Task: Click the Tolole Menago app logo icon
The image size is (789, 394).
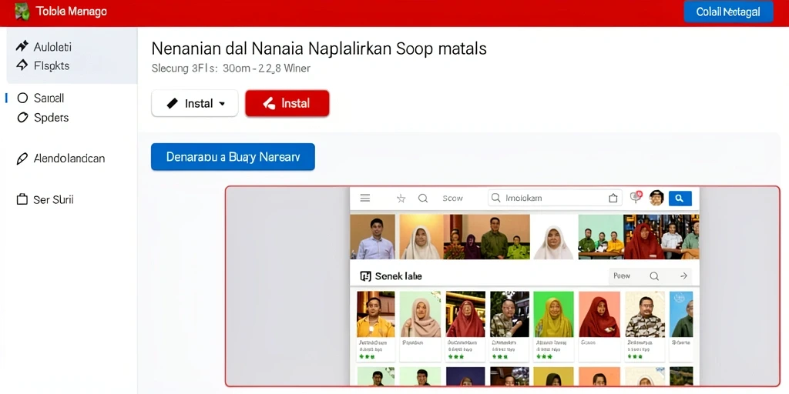Action: pos(22,12)
